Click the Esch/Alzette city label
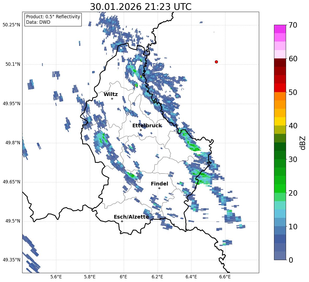Screen dimensions: 309x282 coord(131,217)
